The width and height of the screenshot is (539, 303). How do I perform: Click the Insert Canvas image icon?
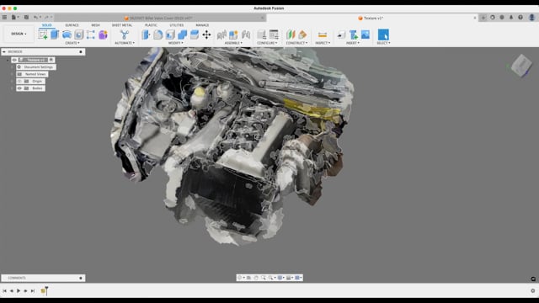click(366, 35)
